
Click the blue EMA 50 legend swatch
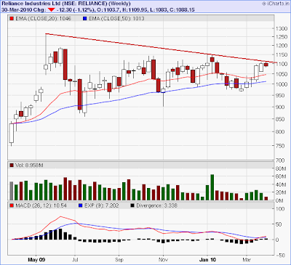(x=84, y=18)
